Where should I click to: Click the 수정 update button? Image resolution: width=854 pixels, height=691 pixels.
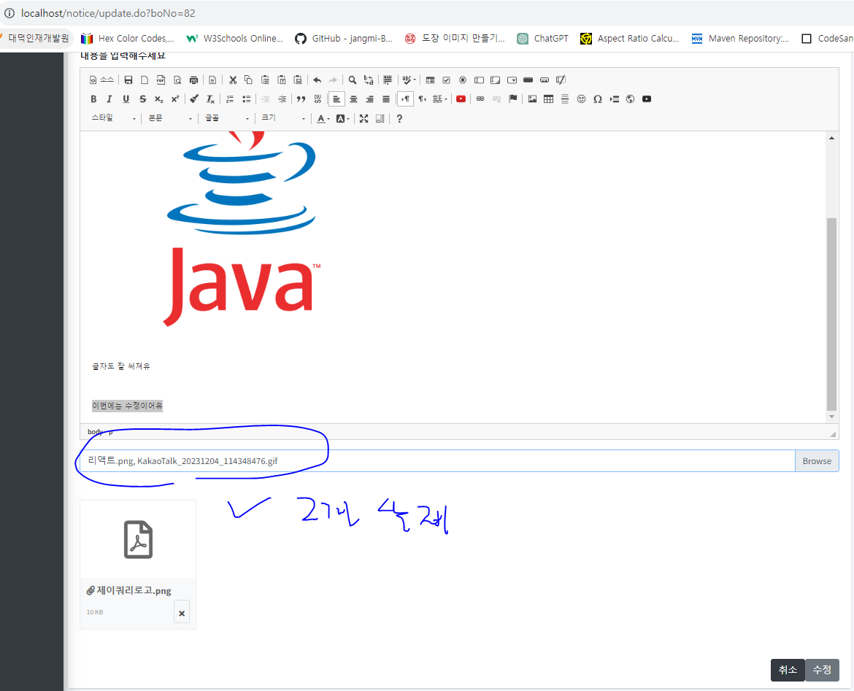[822, 670]
